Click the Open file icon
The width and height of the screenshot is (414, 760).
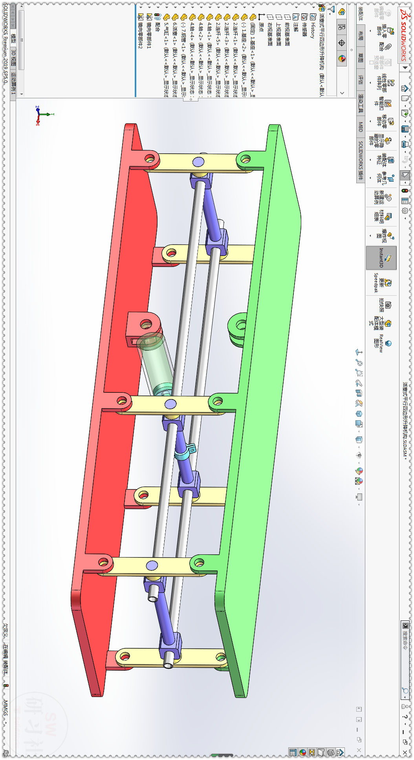click(405, 113)
